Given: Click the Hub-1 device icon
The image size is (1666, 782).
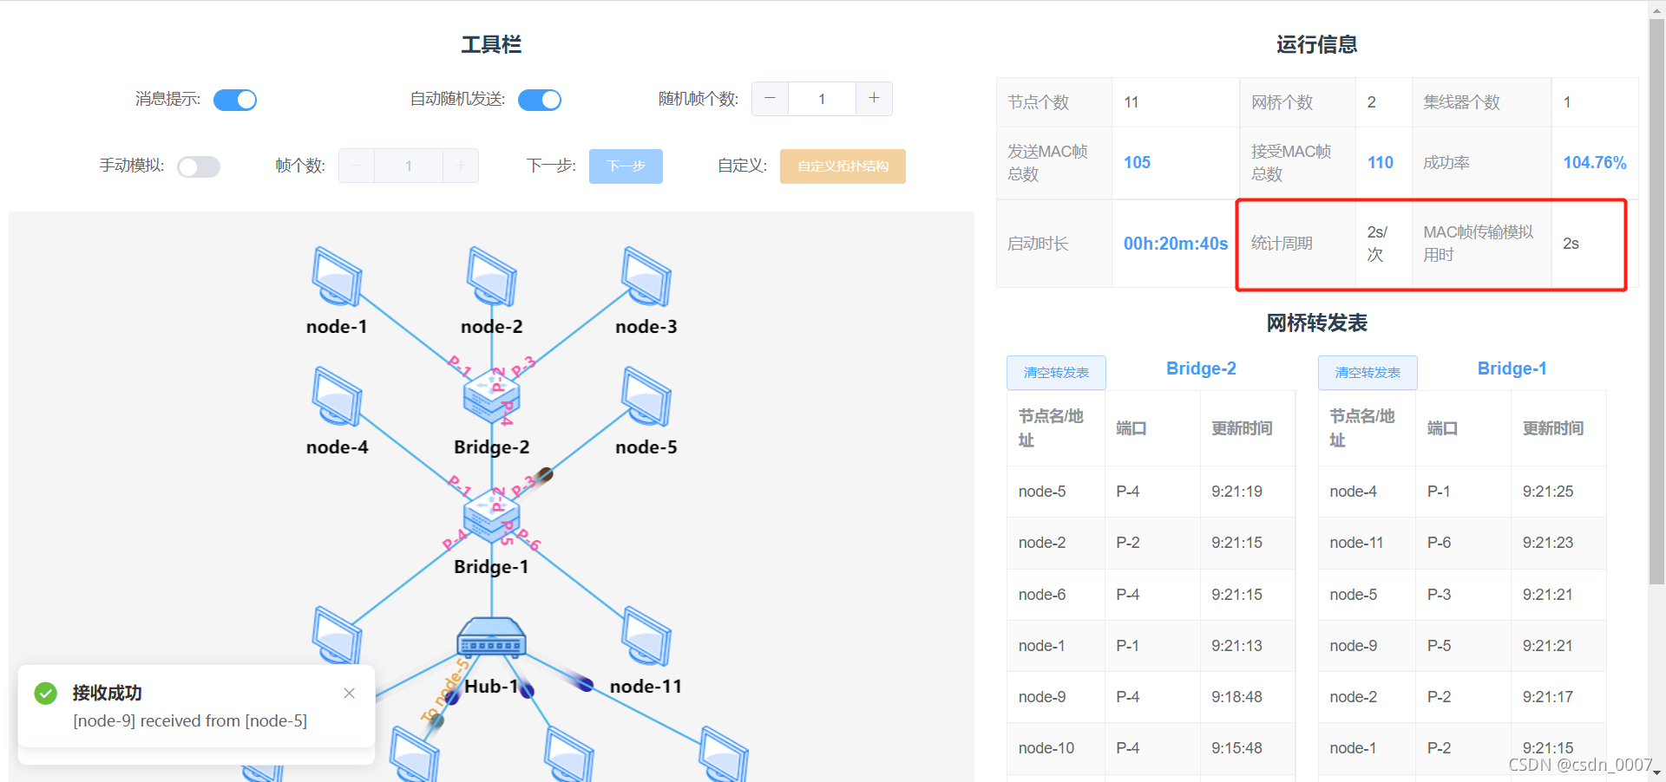Looking at the screenshot, I should (491, 637).
